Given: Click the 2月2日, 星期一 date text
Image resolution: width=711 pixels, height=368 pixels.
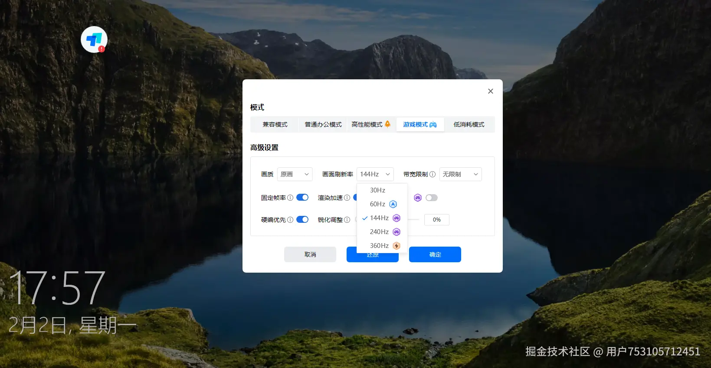Looking at the screenshot, I should tap(73, 325).
